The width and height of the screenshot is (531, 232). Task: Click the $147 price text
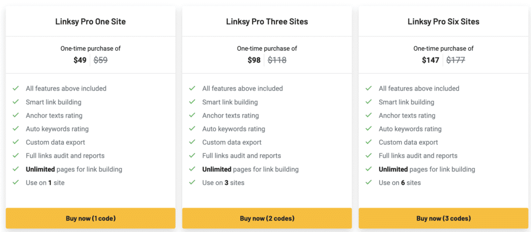[430, 60]
